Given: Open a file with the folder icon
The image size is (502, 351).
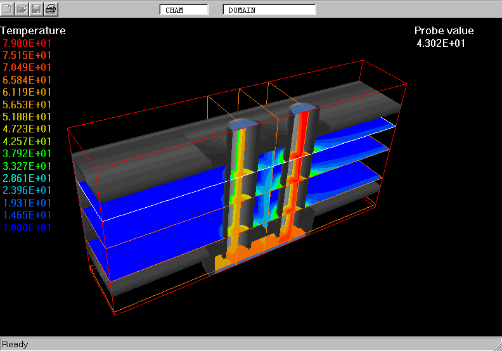Looking at the screenshot, I should click(x=22, y=9).
